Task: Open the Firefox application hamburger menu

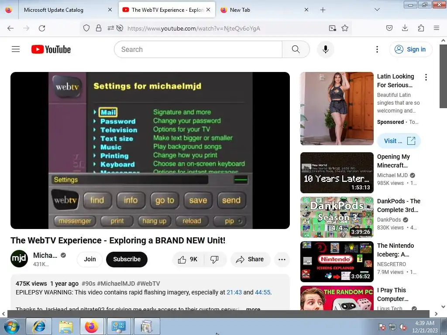Action: (x=437, y=28)
